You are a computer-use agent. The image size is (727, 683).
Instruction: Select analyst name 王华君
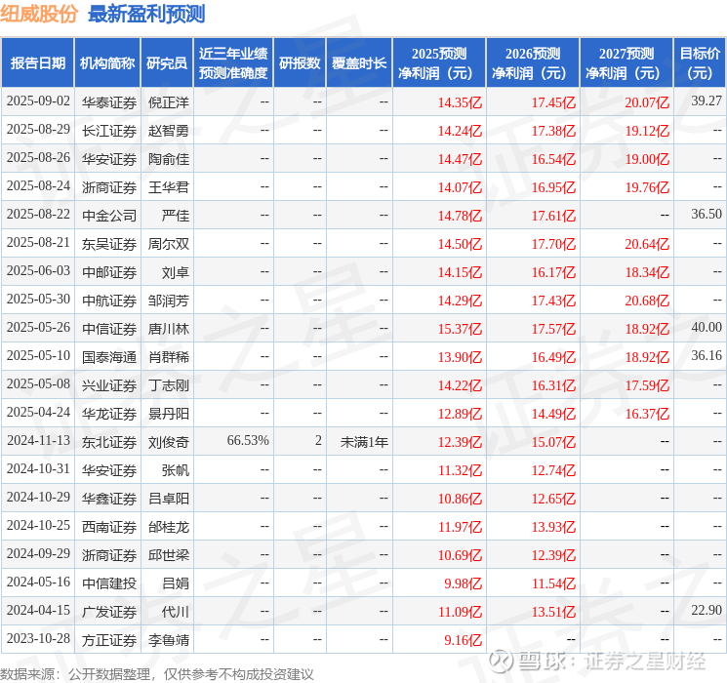(168, 187)
